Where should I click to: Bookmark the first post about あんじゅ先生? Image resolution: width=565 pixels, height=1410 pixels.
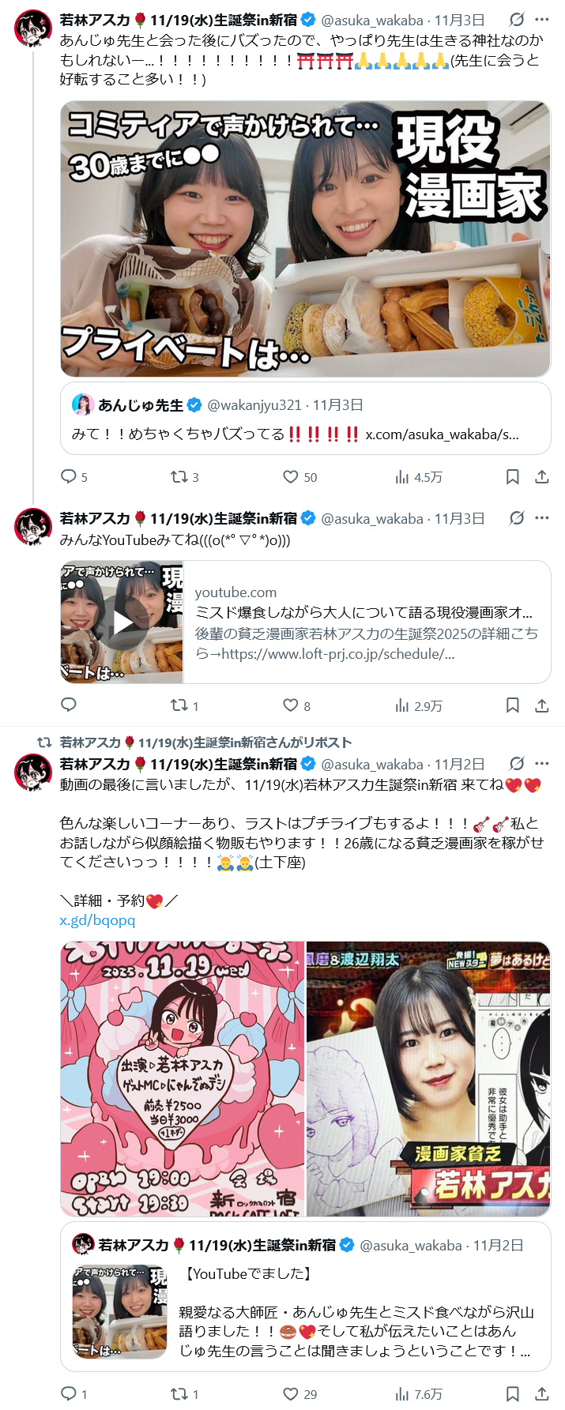pyautogui.click(x=512, y=476)
